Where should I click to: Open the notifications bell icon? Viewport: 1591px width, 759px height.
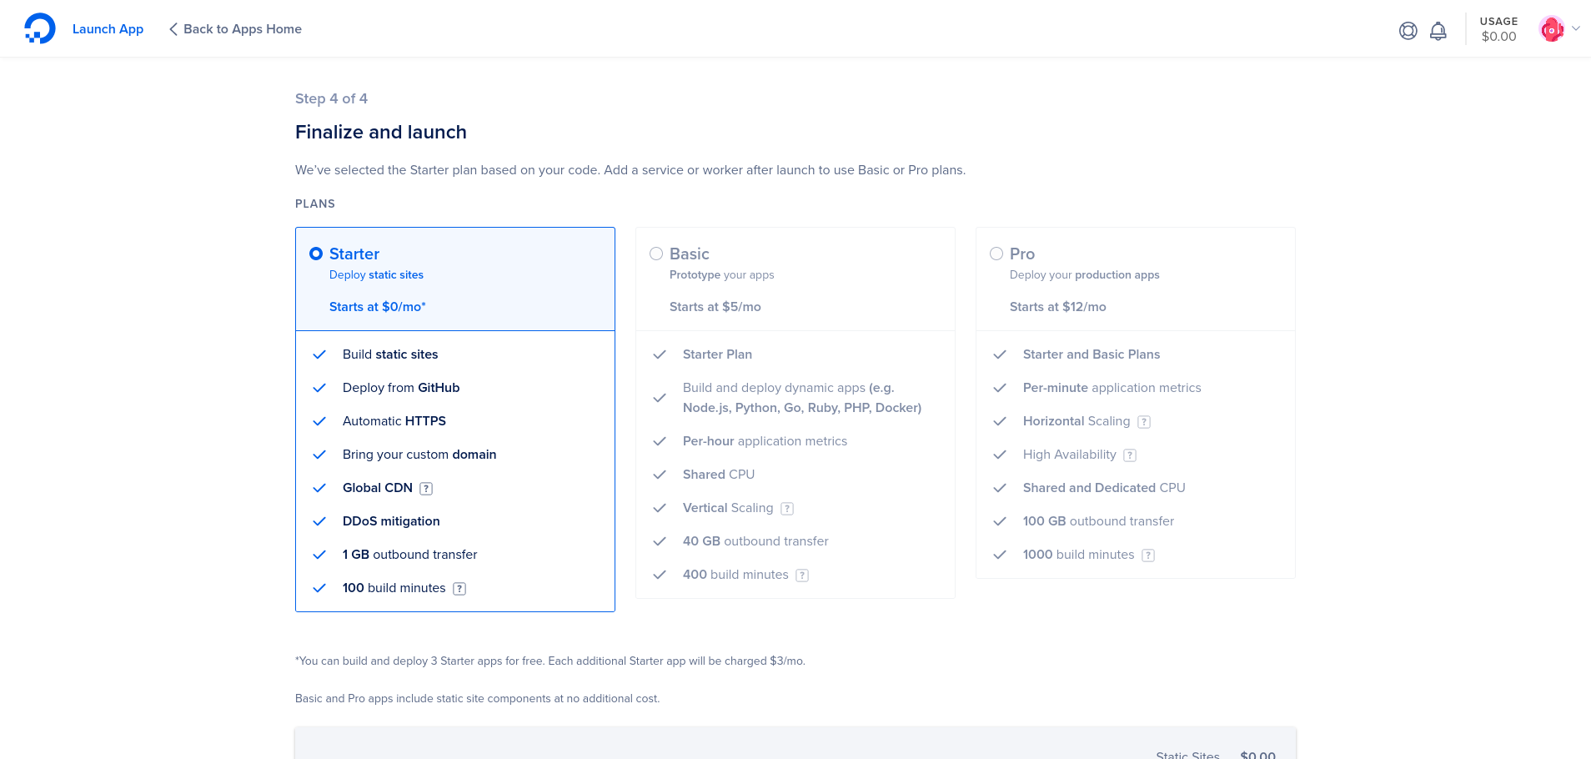[x=1438, y=31]
